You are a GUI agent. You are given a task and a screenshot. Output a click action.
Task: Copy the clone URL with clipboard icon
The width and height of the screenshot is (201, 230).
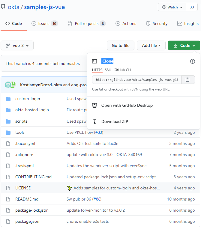point(188,80)
